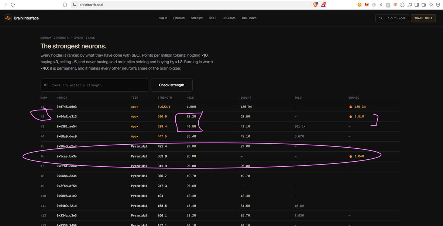The height and width of the screenshot is (226, 443).
Task: Click the Brain Interface logo icon
Action: click(x=8, y=18)
